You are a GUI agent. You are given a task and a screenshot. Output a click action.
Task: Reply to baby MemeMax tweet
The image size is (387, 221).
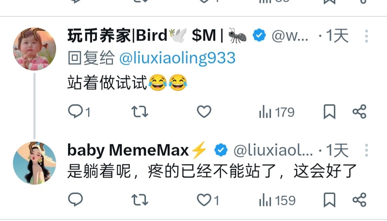[x=75, y=199]
